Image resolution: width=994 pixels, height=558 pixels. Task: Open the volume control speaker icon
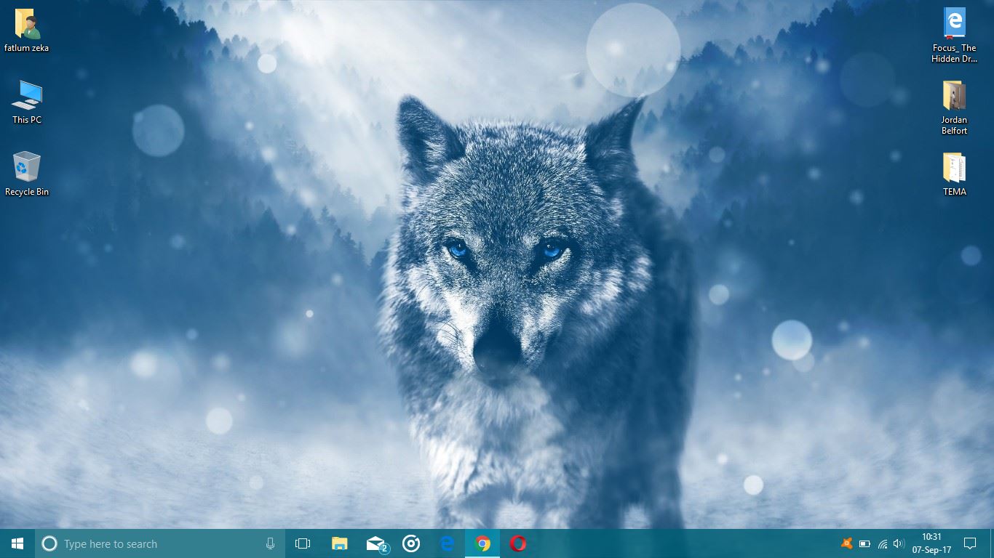tap(899, 543)
